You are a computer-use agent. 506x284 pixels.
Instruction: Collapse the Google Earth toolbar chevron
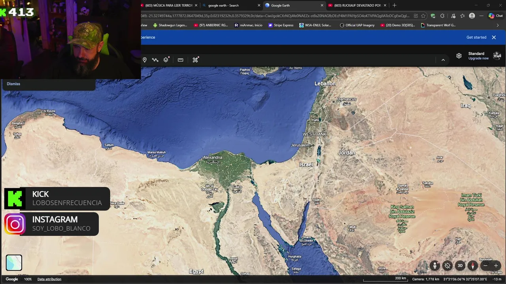(x=443, y=60)
